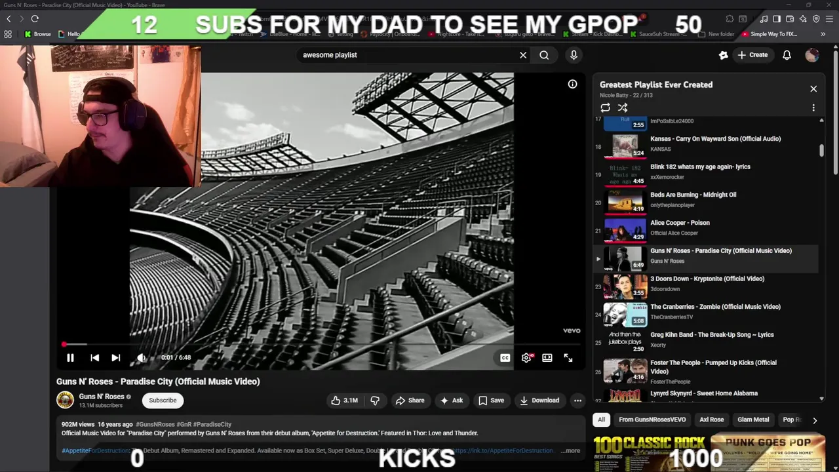Image resolution: width=839 pixels, height=472 pixels.
Task: Reload the page in Brave
Action: (x=35, y=19)
